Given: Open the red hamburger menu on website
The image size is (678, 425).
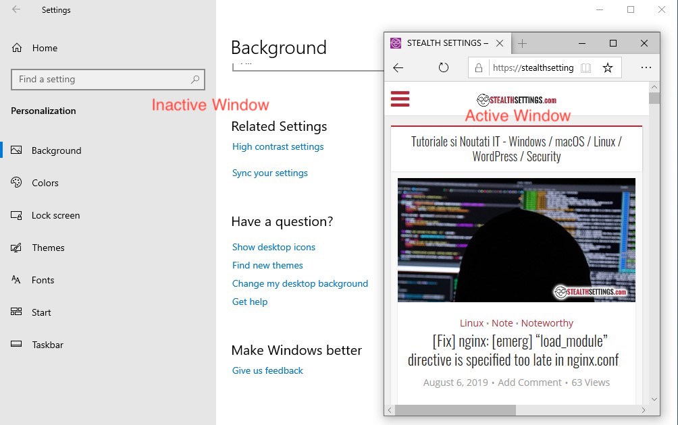Looking at the screenshot, I should click(400, 99).
